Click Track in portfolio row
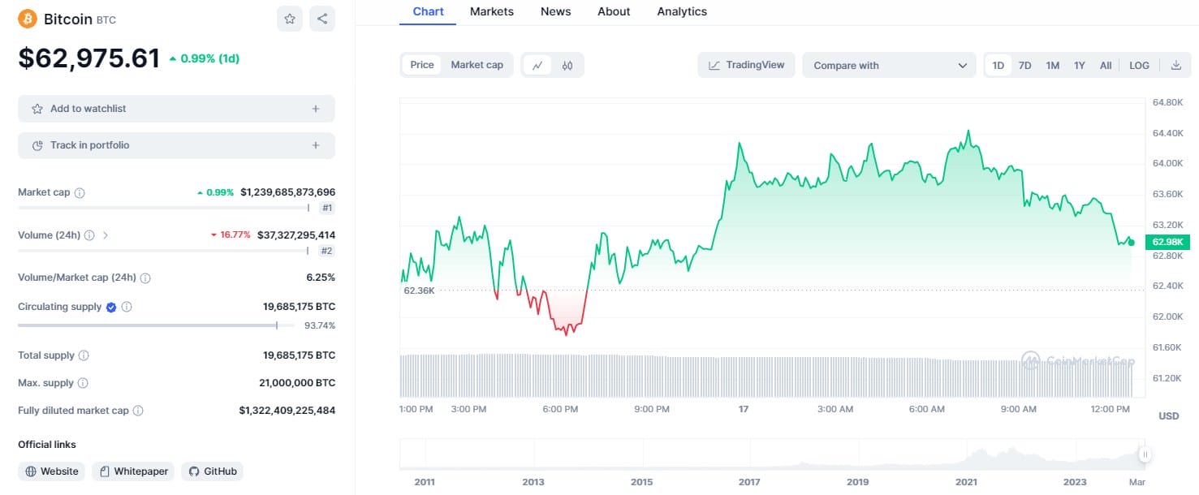 tap(176, 145)
